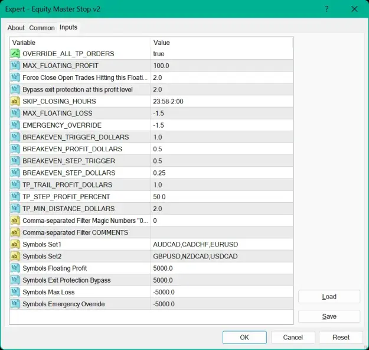The width and height of the screenshot is (369, 350).
Task: Click the Reset button
Action: (x=341, y=337)
